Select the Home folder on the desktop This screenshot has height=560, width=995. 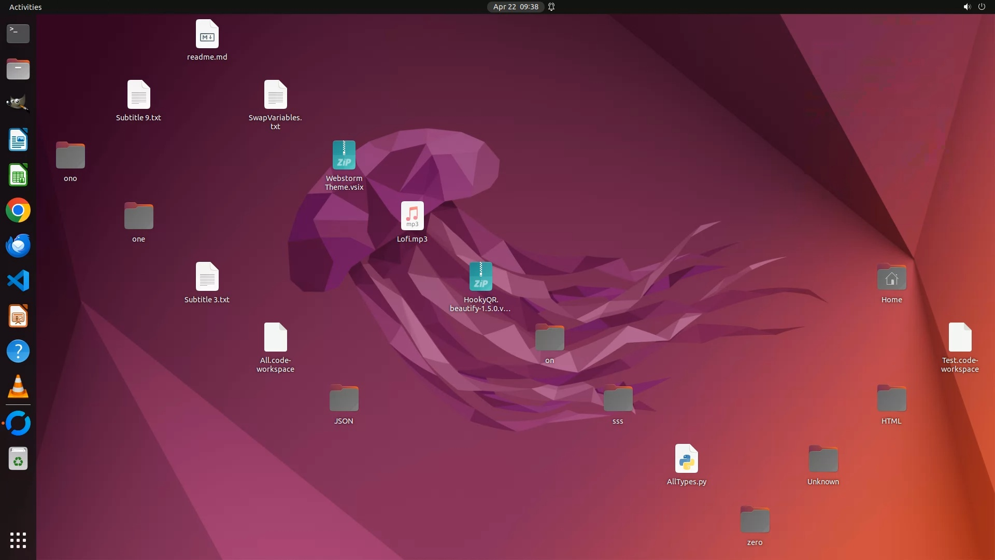891,278
